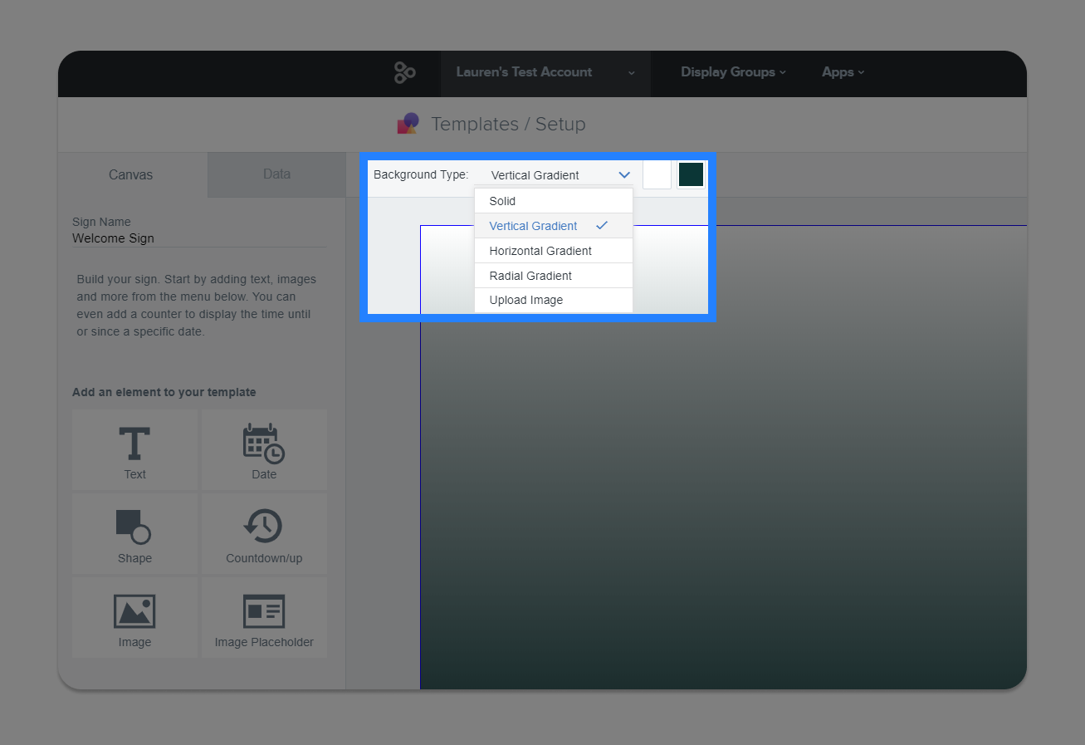Viewport: 1085px width, 745px height.
Task: Add an Image Placeholder element
Action: 263,617
